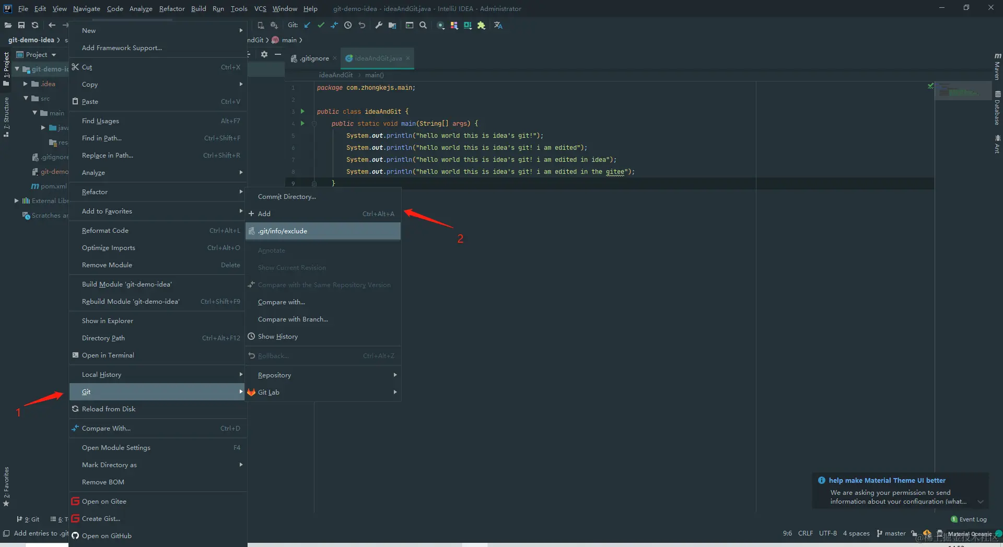Click Compare with Branch menu entry
This screenshot has width=1003, height=547.
coord(323,319)
